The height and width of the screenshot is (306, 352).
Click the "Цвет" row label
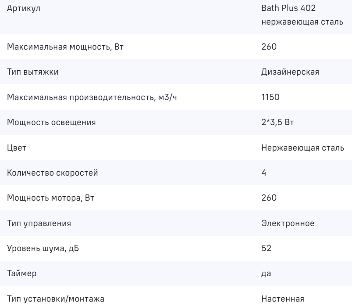pyautogui.click(x=17, y=148)
